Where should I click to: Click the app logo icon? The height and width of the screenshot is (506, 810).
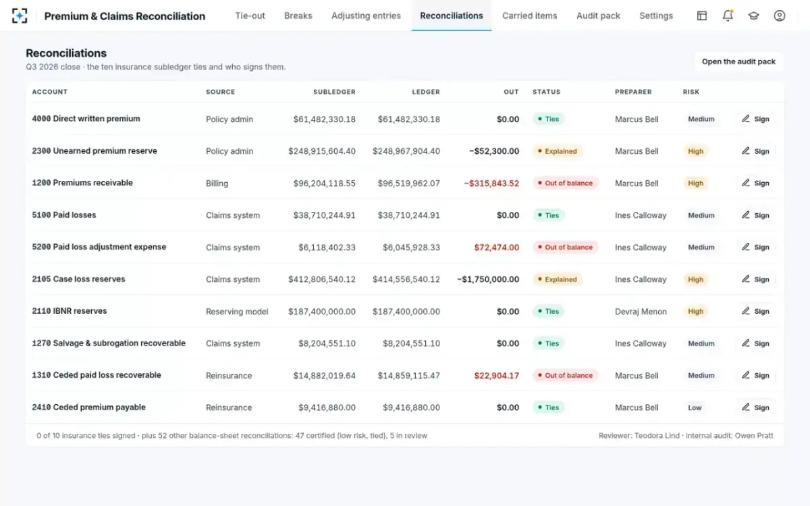click(x=20, y=16)
